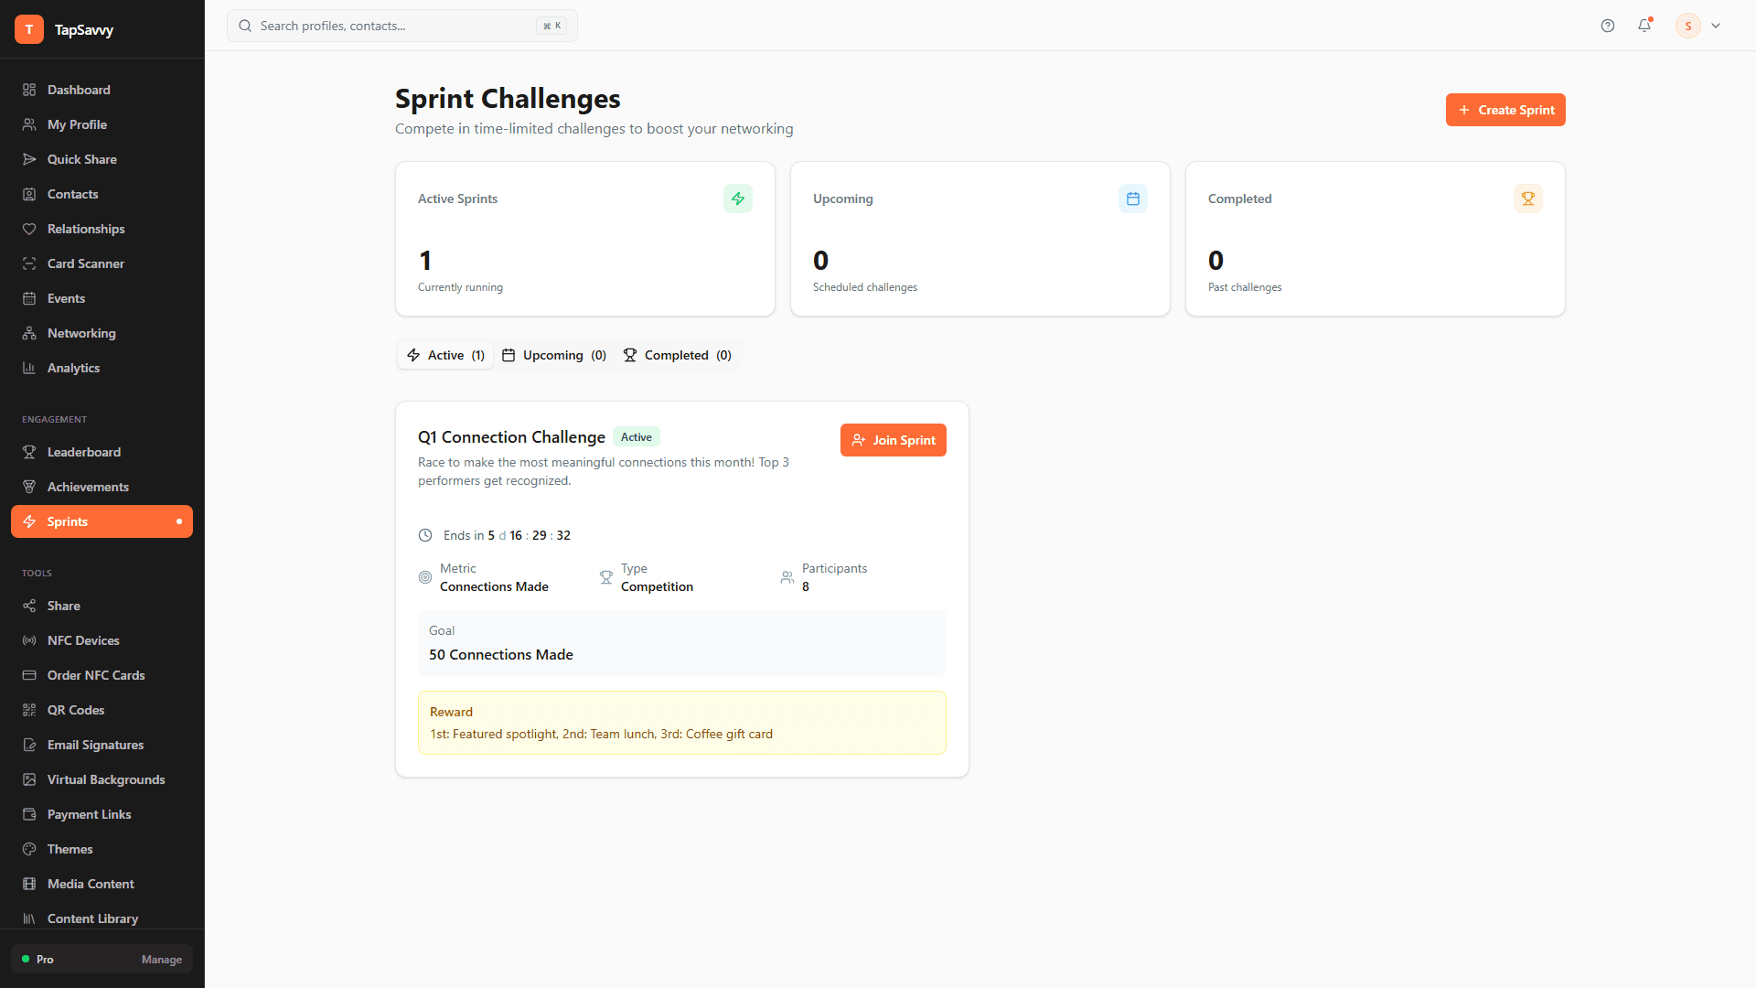Open the Card Scanner tool
The width and height of the screenshot is (1756, 988).
coord(86,263)
